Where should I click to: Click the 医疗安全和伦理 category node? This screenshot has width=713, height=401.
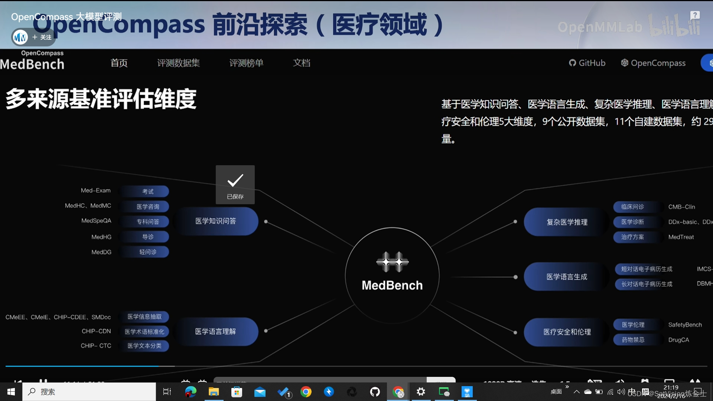coord(567,332)
